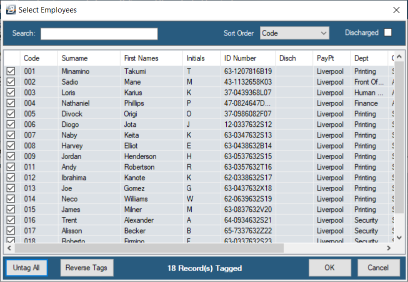Select the ID number '12-0337632S12'
The height and width of the screenshot is (282, 408).
click(248, 124)
